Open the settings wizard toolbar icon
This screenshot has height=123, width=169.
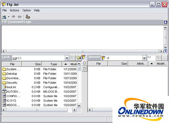28,17
